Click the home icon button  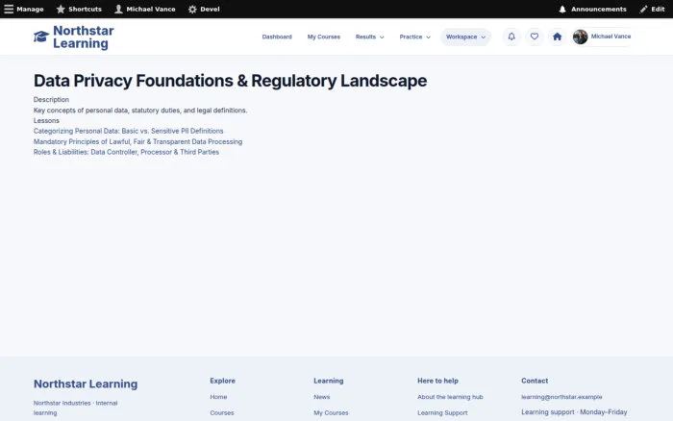557,37
